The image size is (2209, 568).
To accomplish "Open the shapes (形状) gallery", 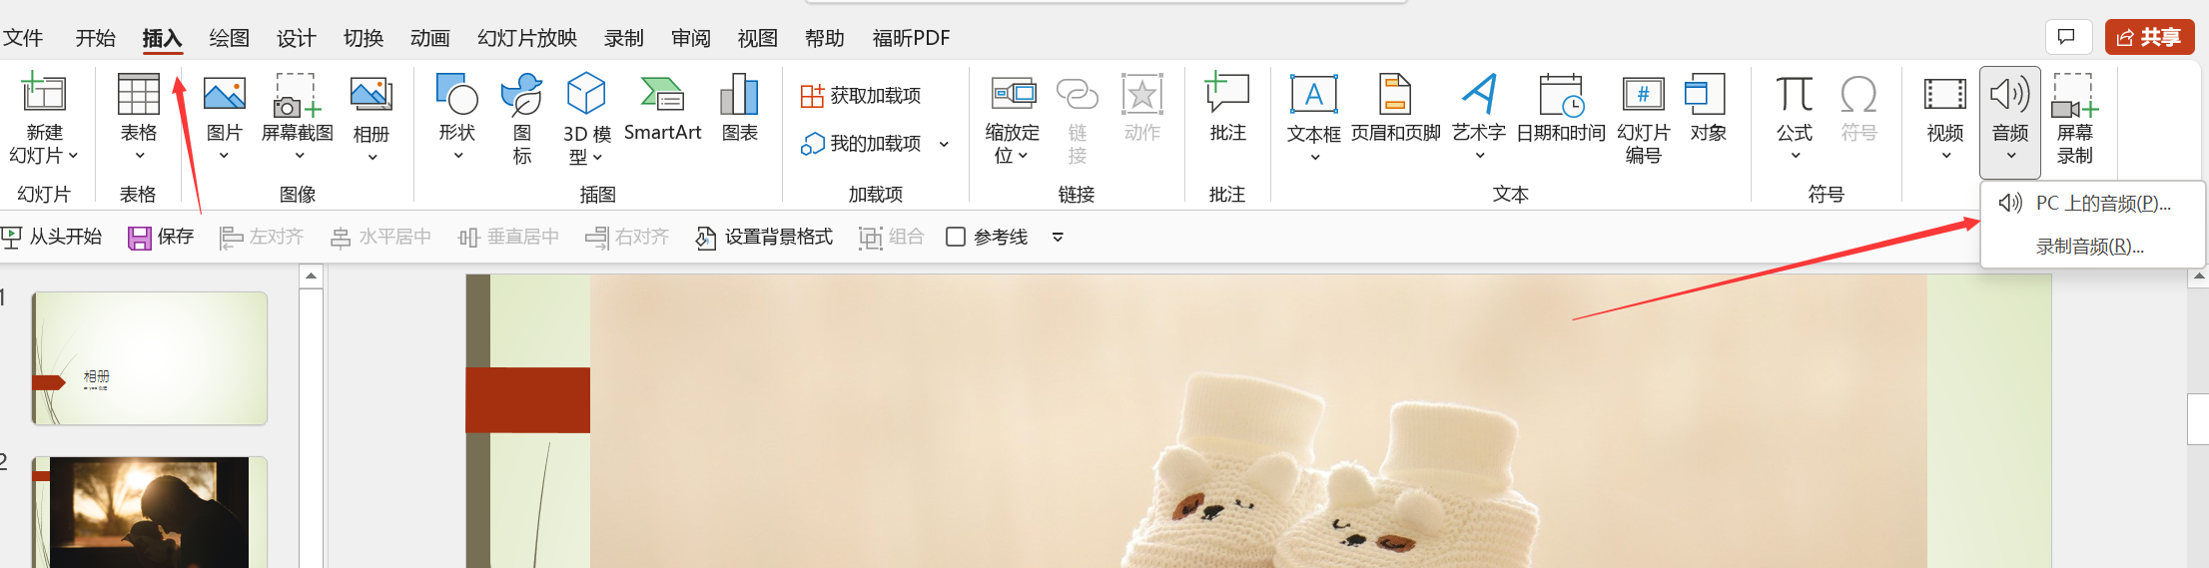I will pos(457,115).
